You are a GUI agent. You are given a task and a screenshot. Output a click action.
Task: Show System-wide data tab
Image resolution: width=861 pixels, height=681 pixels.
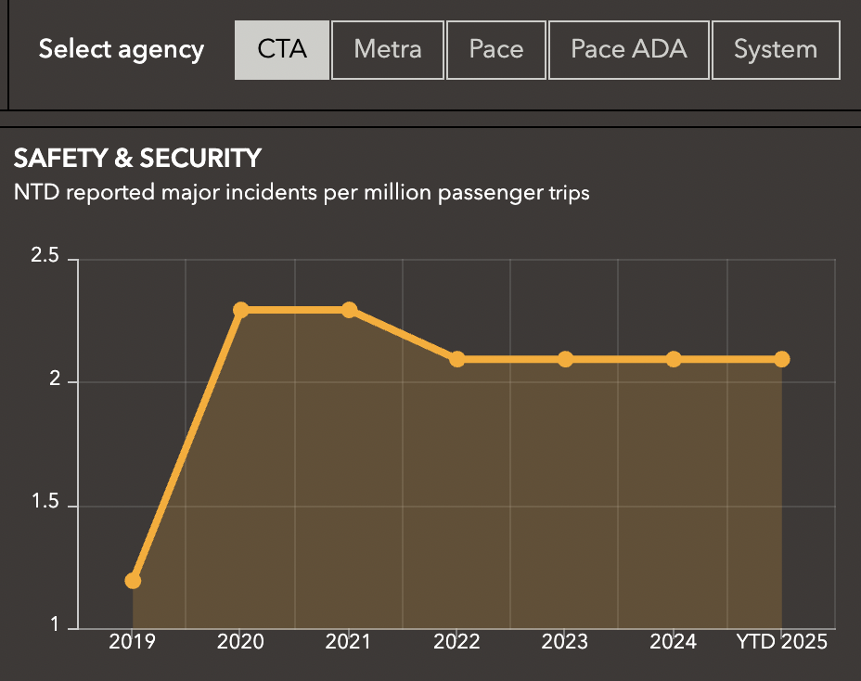(x=776, y=49)
